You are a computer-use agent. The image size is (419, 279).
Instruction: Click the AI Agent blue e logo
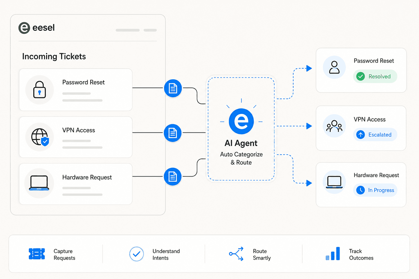click(241, 121)
